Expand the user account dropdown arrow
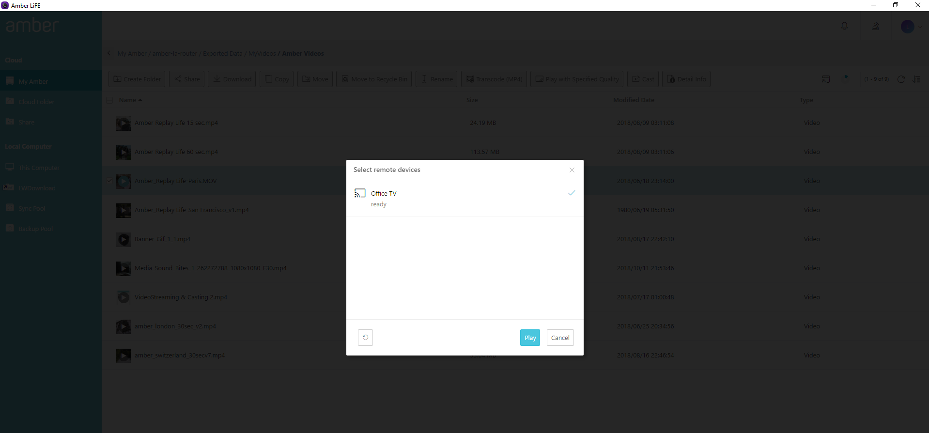This screenshot has width=929, height=433. coord(920,27)
